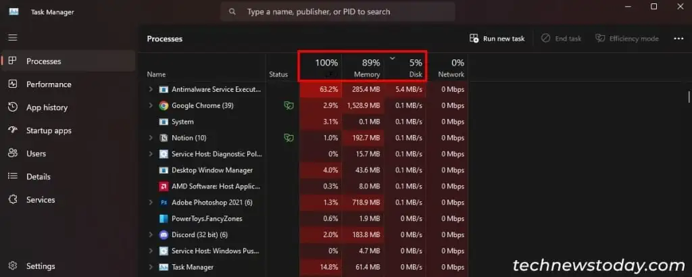Sort processes by Name column

tap(156, 74)
